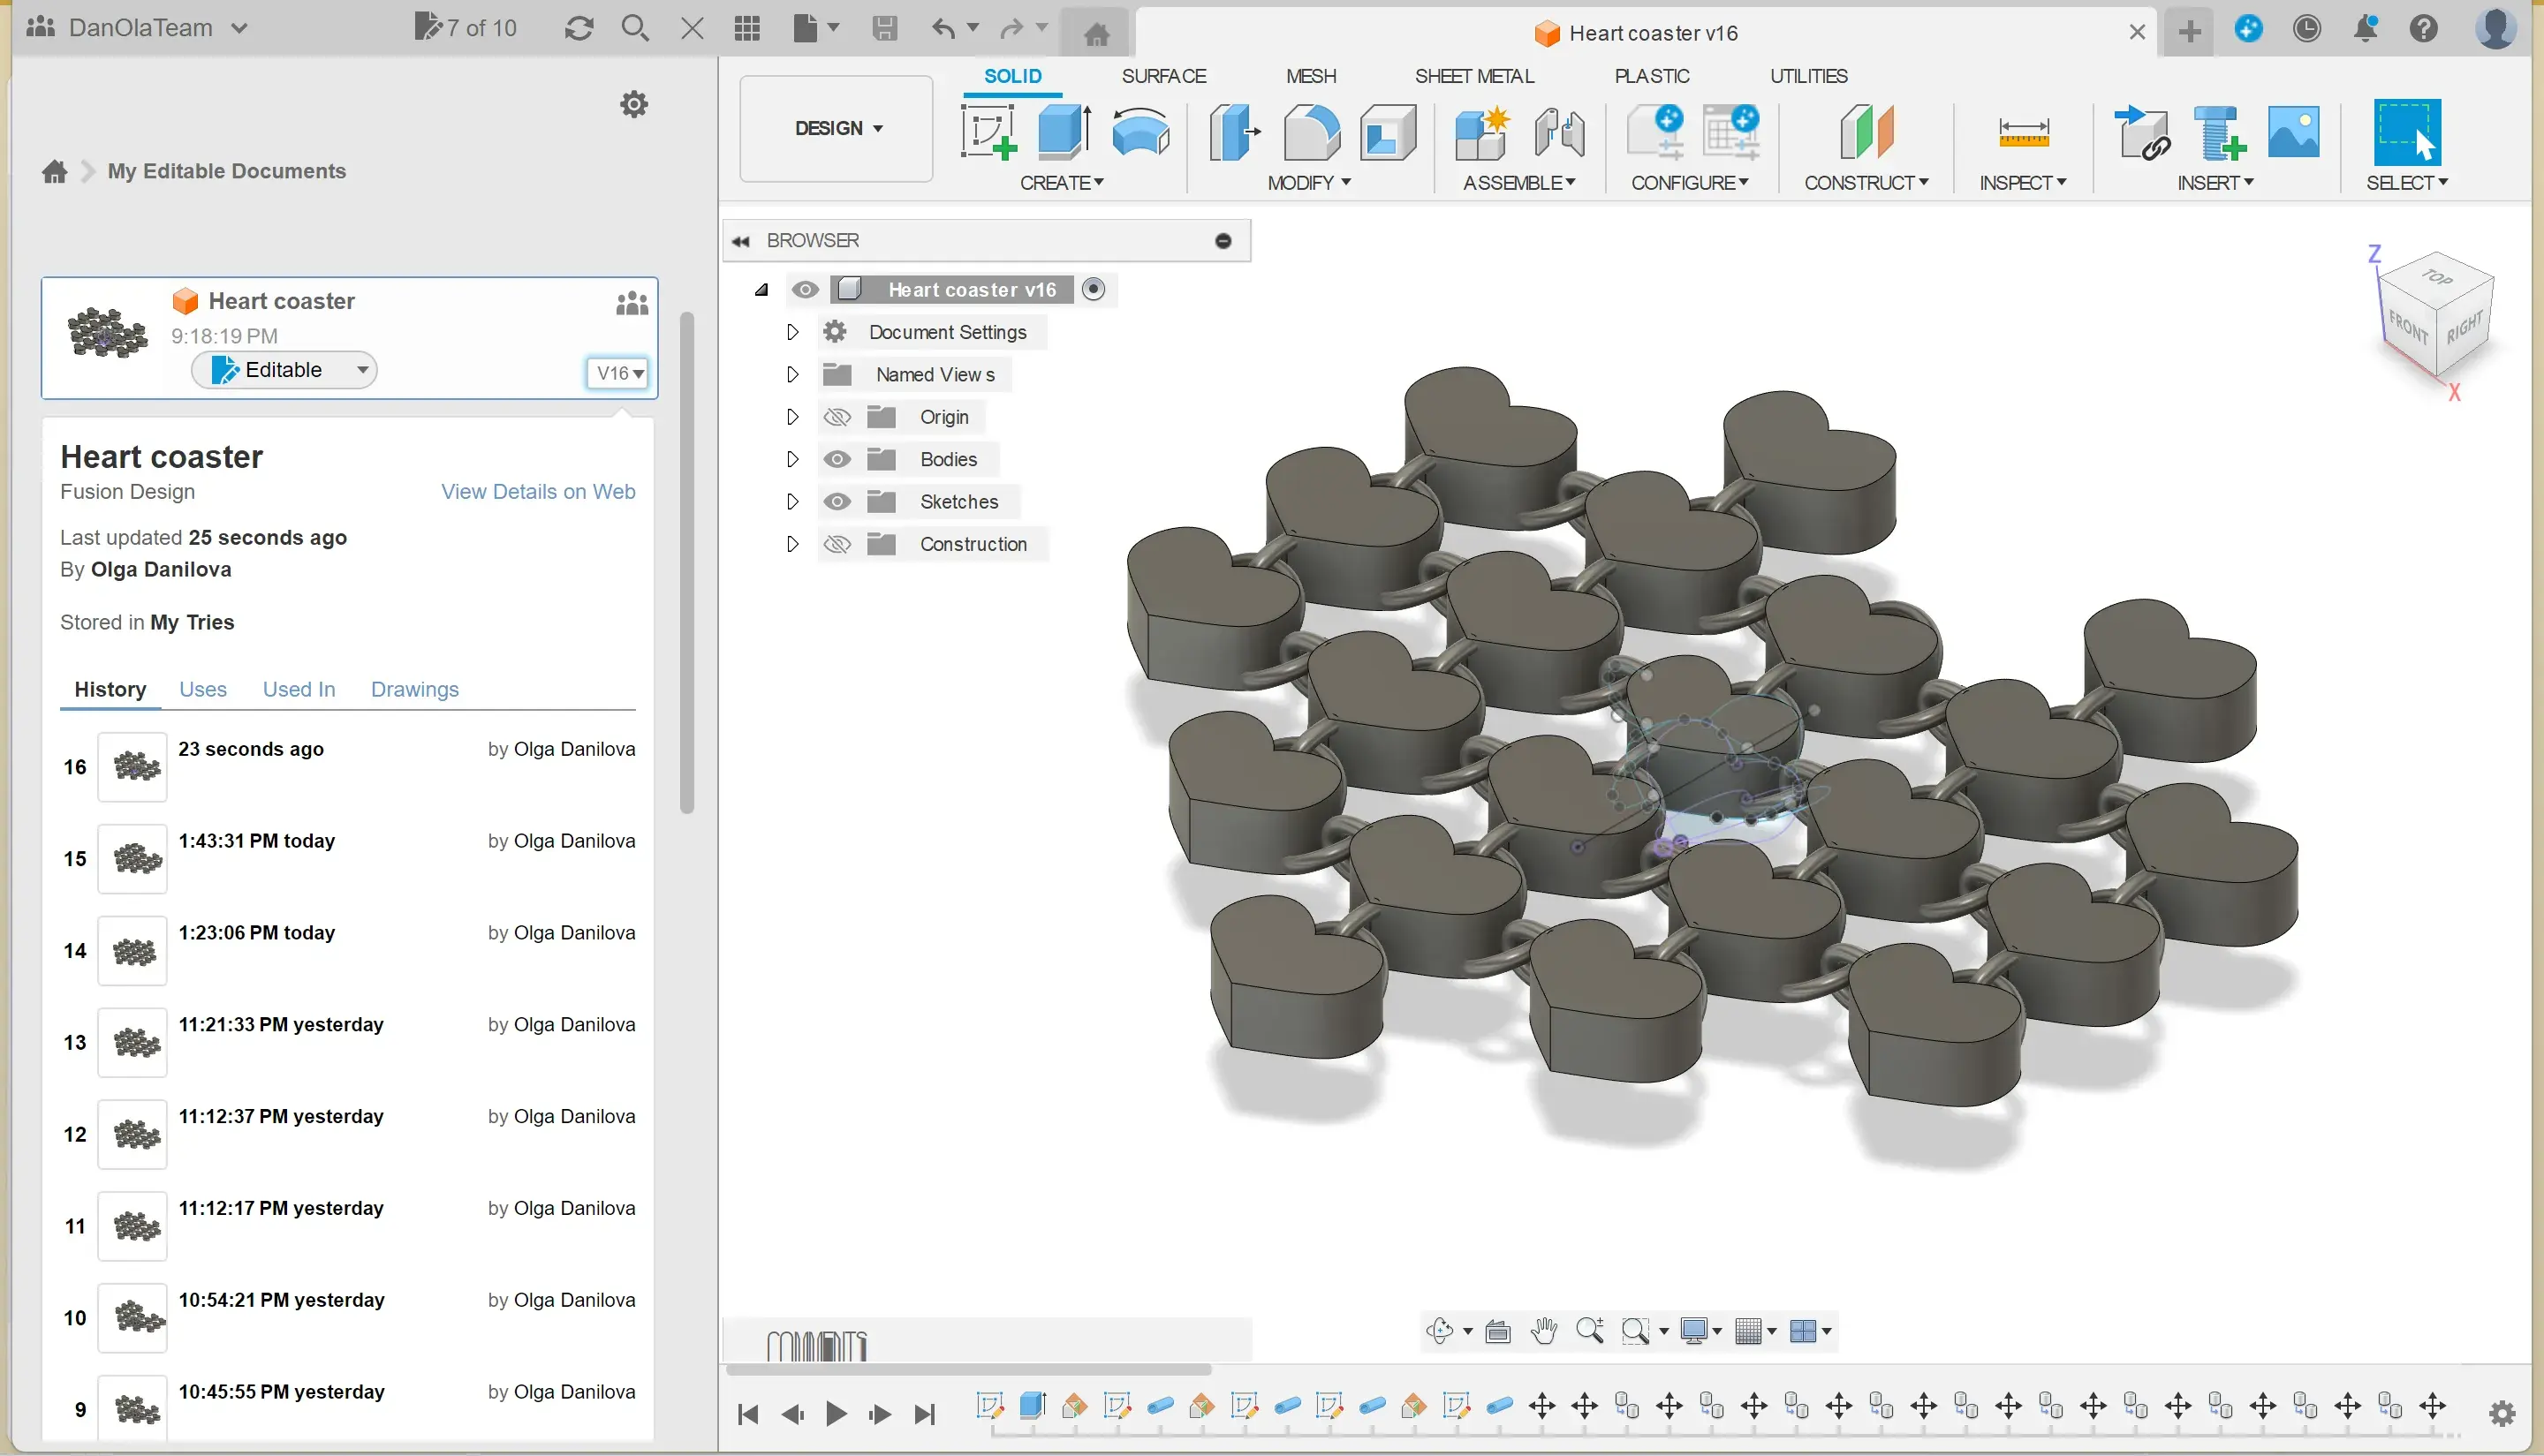Select the version 14 history thumbnail
This screenshot has height=1456, width=2544.
[132, 950]
